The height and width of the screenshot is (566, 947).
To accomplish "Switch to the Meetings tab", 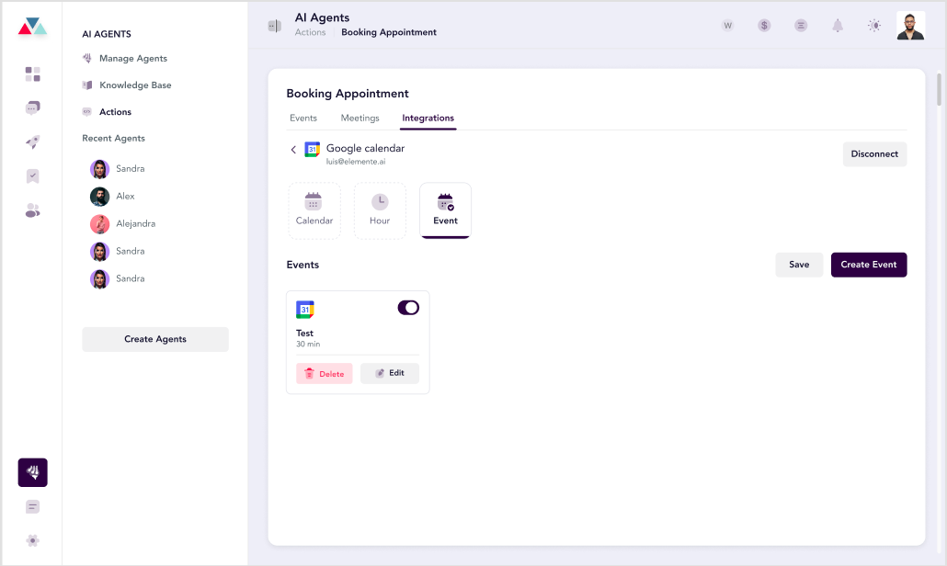I will pyautogui.click(x=360, y=119).
